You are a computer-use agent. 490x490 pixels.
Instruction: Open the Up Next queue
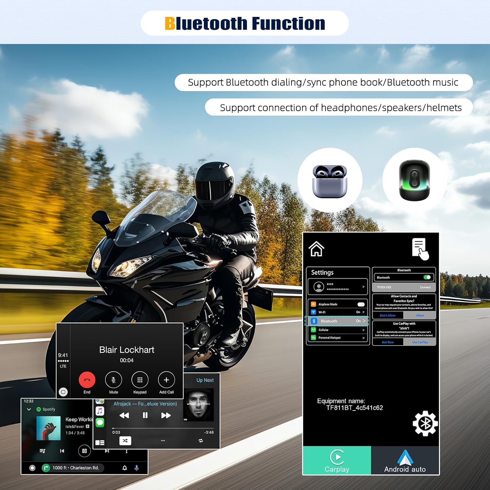click(x=205, y=380)
